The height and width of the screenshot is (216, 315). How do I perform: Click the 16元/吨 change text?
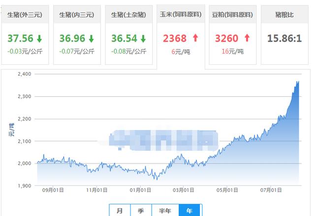pyautogui.click(x=232, y=51)
